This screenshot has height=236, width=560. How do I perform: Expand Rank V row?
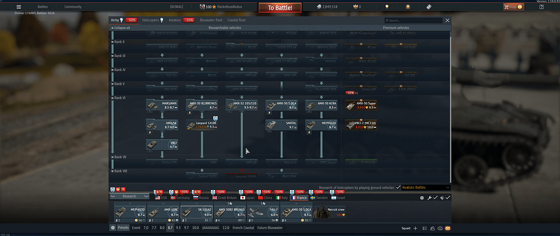pos(118,84)
